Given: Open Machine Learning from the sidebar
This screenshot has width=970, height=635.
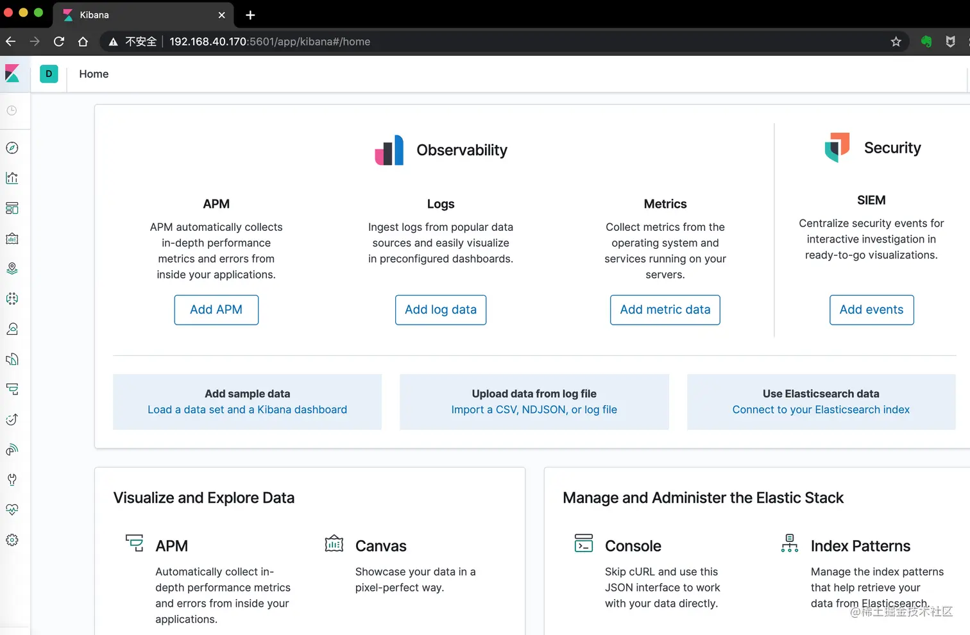Looking at the screenshot, I should [x=12, y=299].
